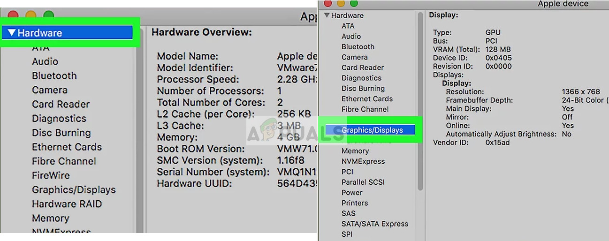
Task: Select Disc Burning in Hardware Overview window sidebar
Action: click(61, 133)
